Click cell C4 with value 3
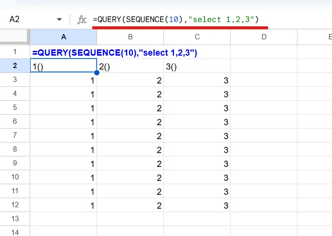The height and width of the screenshot is (236, 332). pos(197,94)
